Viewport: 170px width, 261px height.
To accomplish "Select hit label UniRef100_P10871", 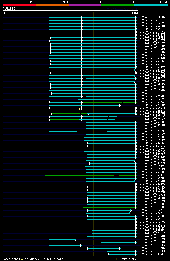I will click(152, 40).
